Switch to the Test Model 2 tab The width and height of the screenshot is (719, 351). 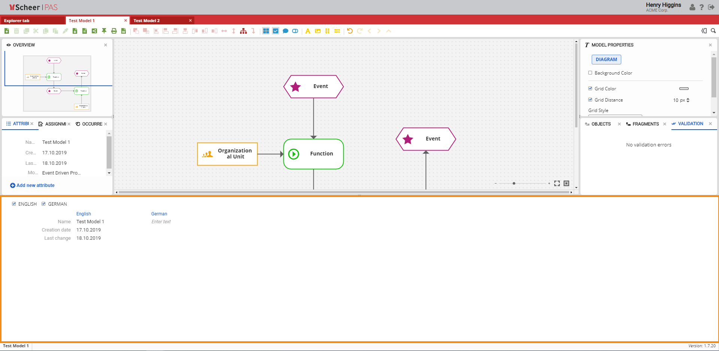coord(147,21)
